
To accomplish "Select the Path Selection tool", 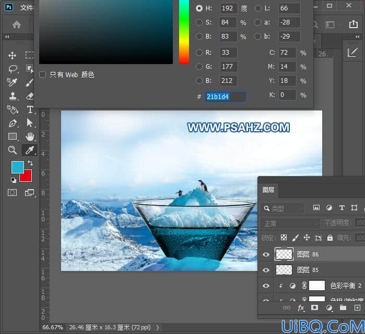I will tap(30, 122).
